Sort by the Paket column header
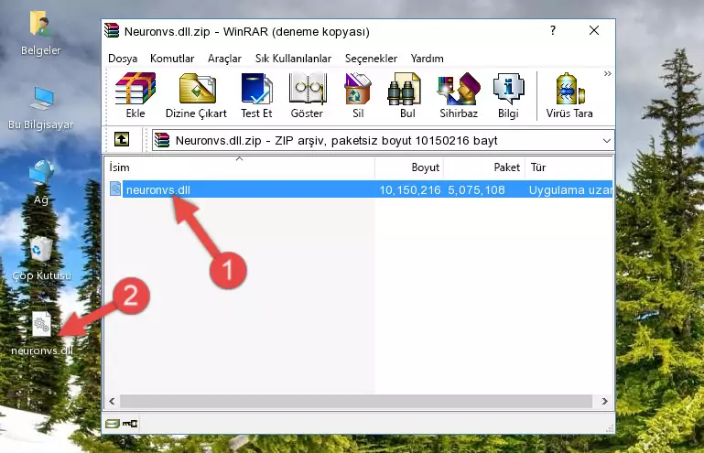704x453 pixels. click(484, 167)
